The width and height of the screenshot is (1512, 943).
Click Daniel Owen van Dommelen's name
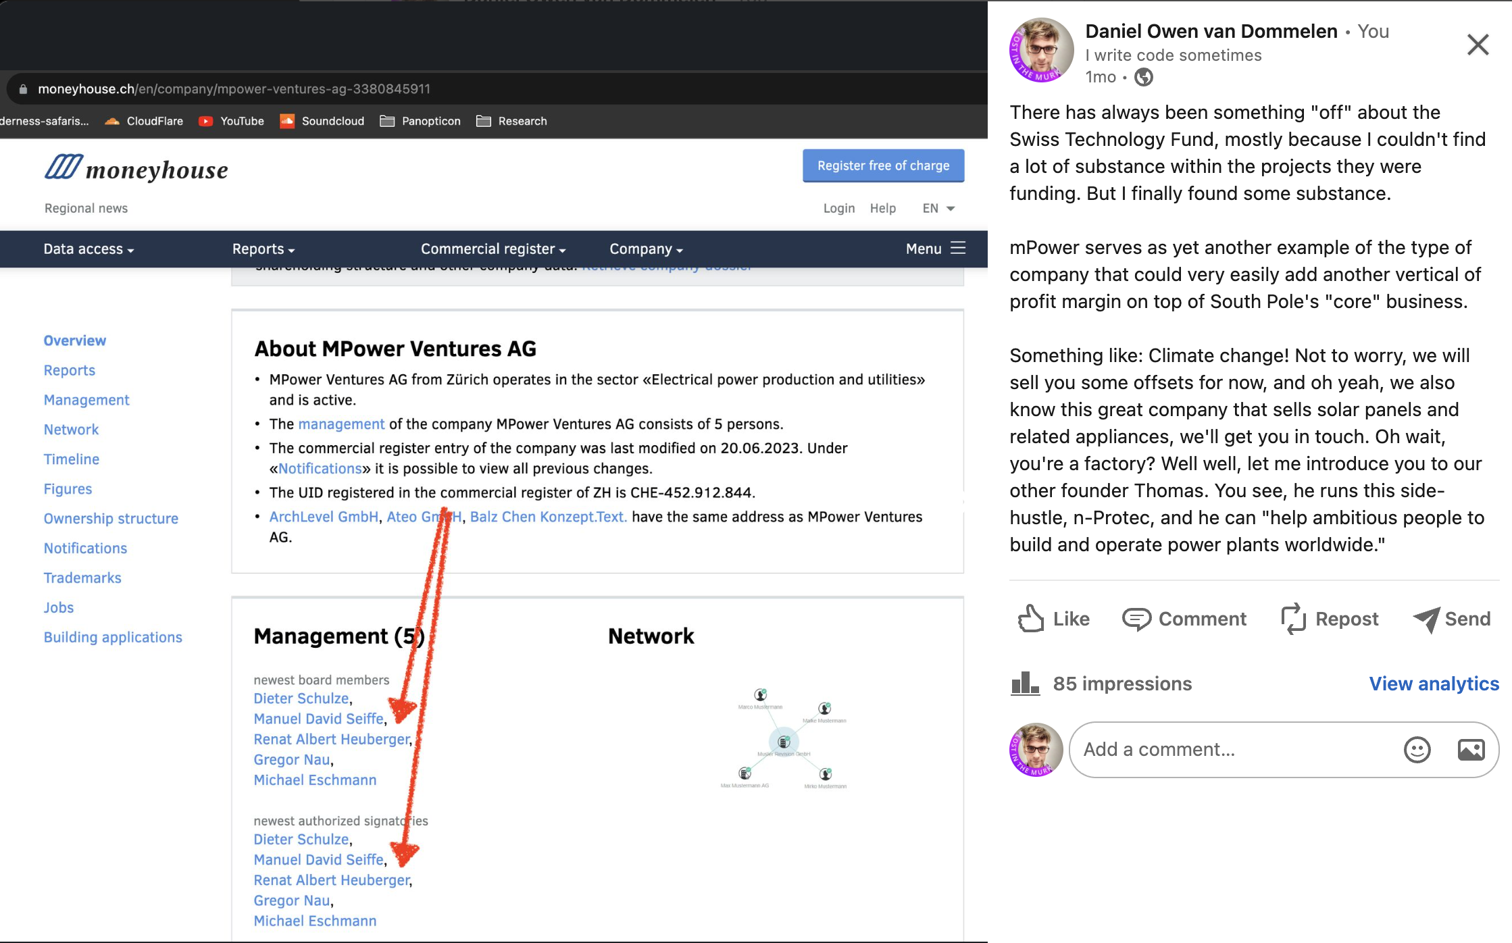tap(1211, 31)
